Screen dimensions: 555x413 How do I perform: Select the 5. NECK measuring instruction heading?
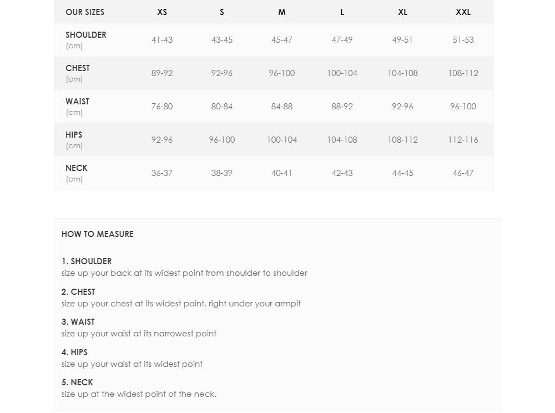coord(77,382)
